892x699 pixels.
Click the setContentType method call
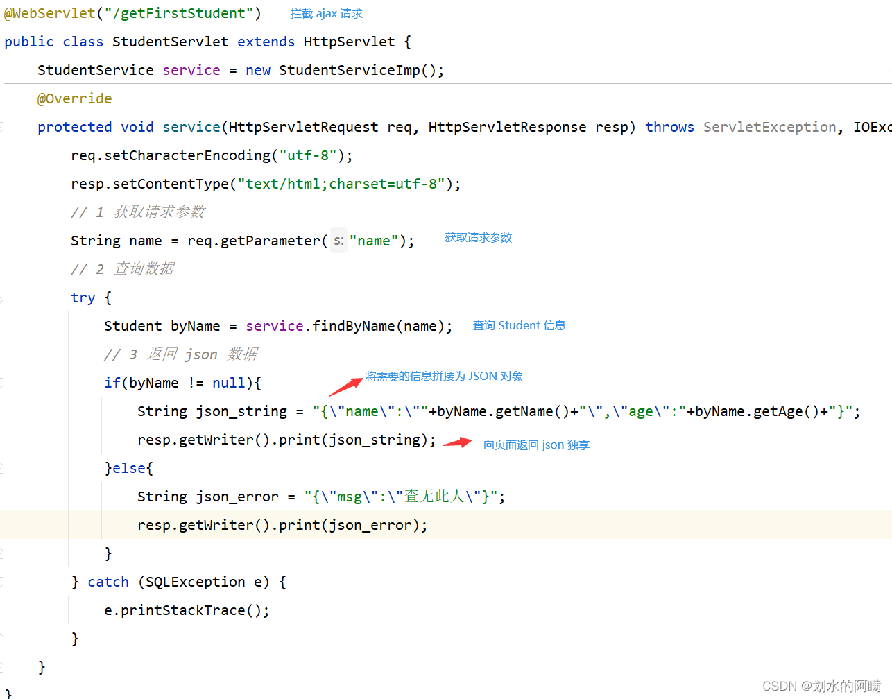coord(171,184)
